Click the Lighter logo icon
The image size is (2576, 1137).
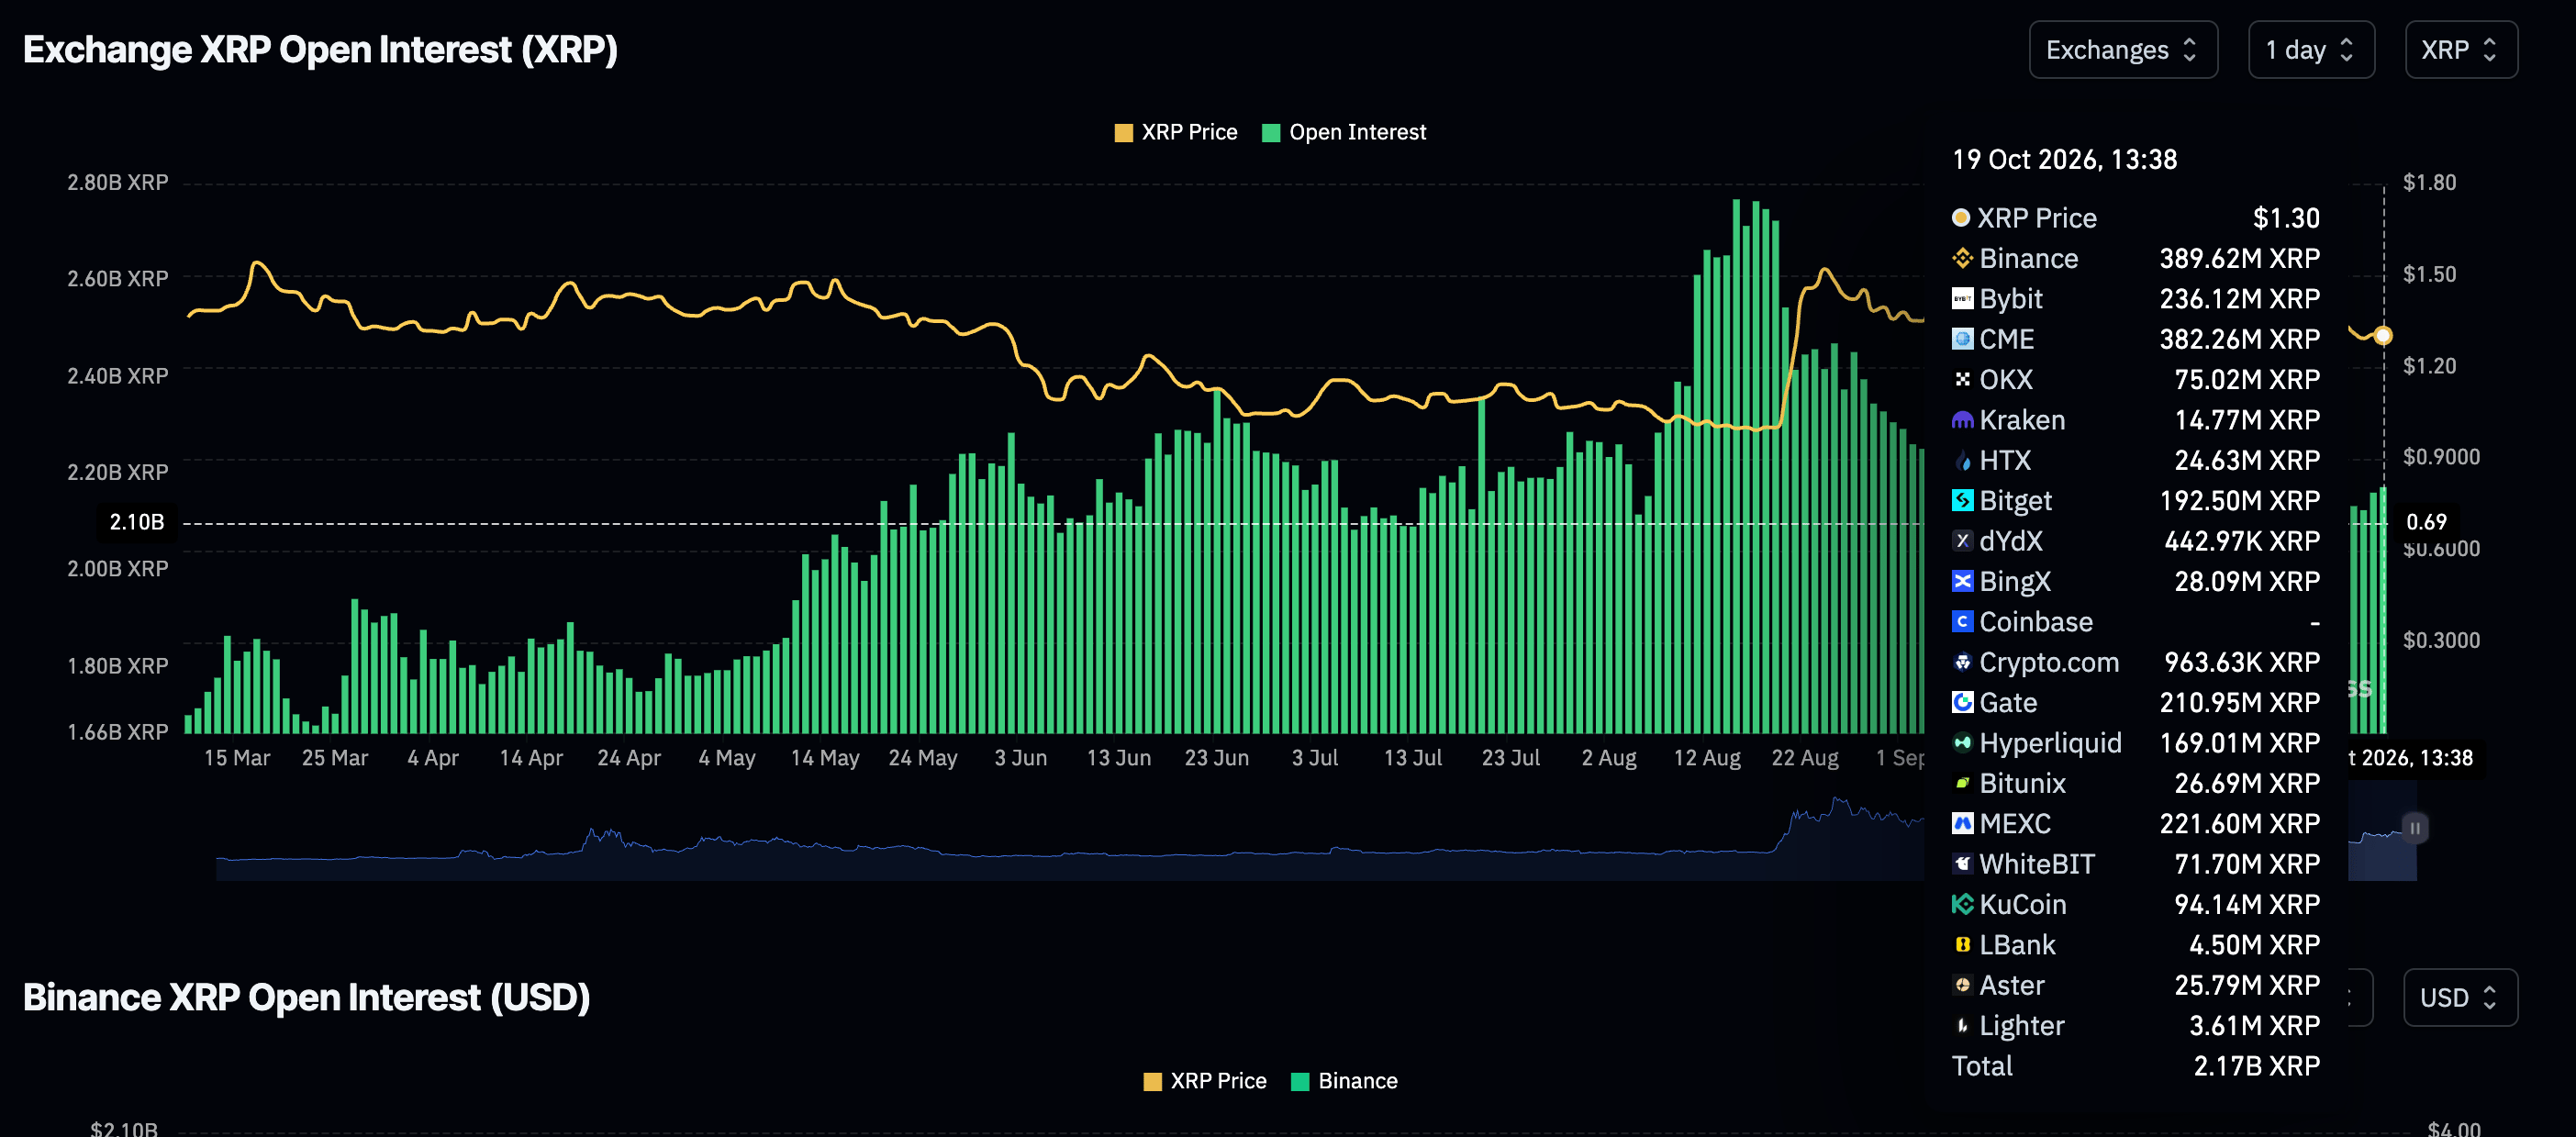point(1962,1025)
